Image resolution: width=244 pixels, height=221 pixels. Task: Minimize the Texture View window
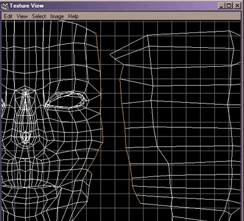tap(221, 6)
